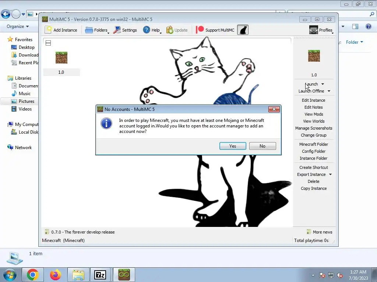Expand the Launch dropdown arrow
The image size is (377, 282).
323,84
